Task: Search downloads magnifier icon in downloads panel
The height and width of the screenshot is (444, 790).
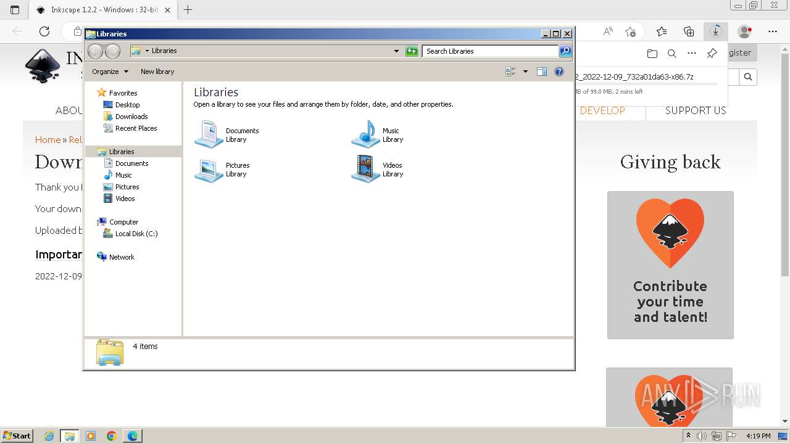Action: pyautogui.click(x=672, y=54)
